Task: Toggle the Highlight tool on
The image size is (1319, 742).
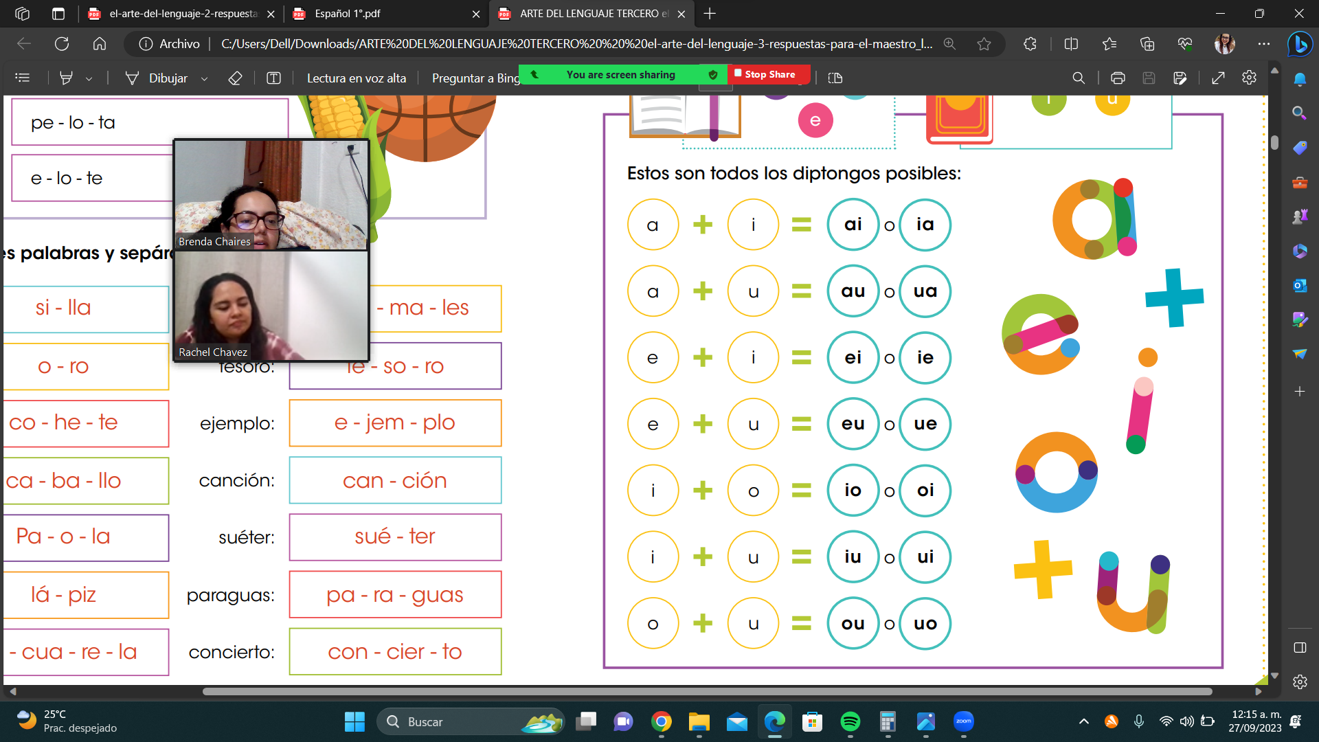Action: point(67,78)
